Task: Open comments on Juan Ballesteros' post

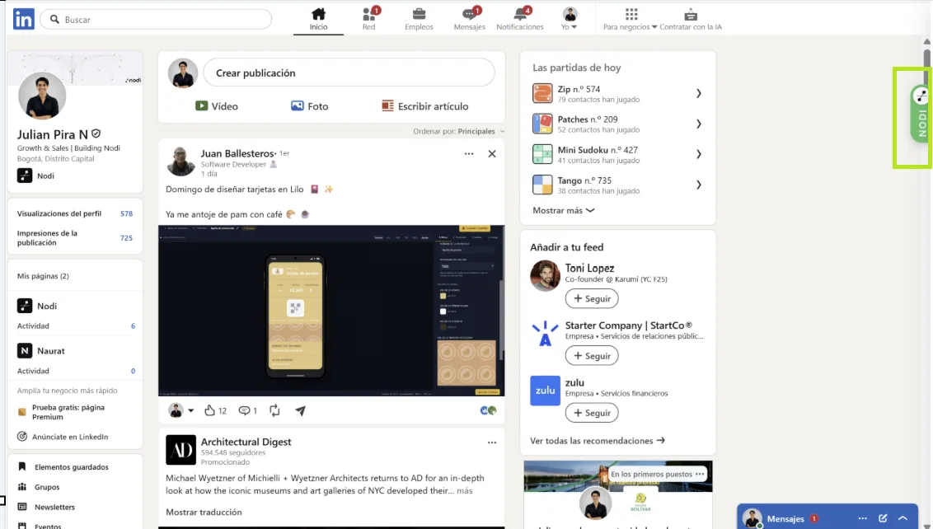Action: (247, 410)
